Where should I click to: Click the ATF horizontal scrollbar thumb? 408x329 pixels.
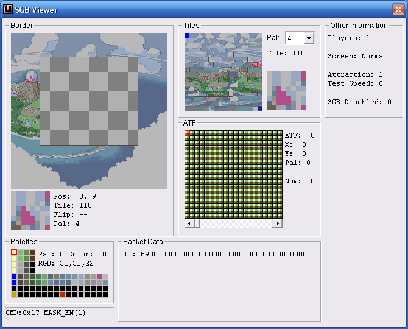point(197,223)
